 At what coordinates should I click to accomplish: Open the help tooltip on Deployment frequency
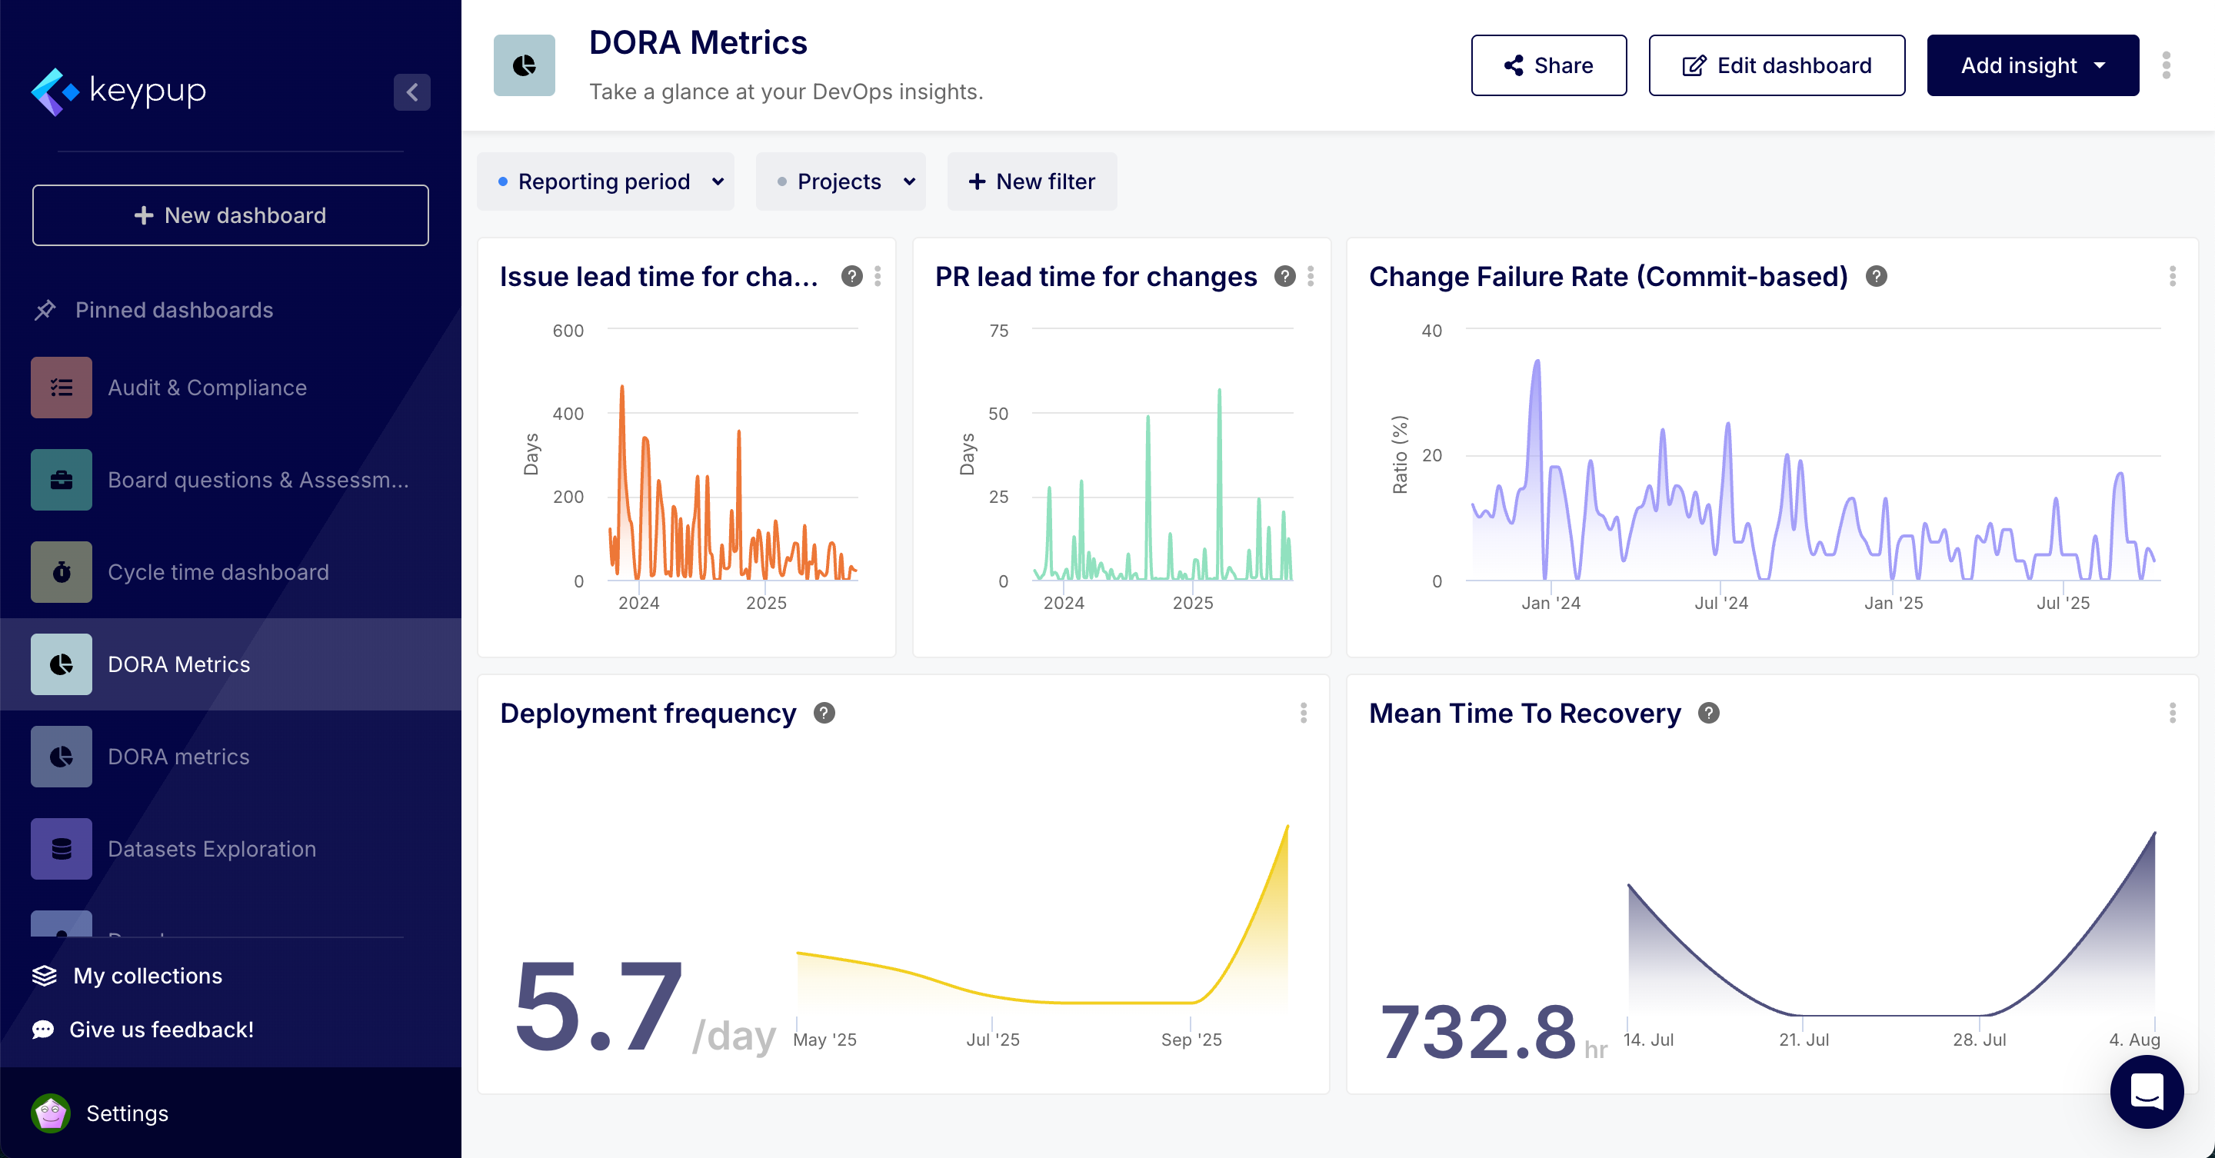823,713
